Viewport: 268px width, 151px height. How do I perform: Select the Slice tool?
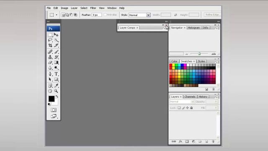56,45
